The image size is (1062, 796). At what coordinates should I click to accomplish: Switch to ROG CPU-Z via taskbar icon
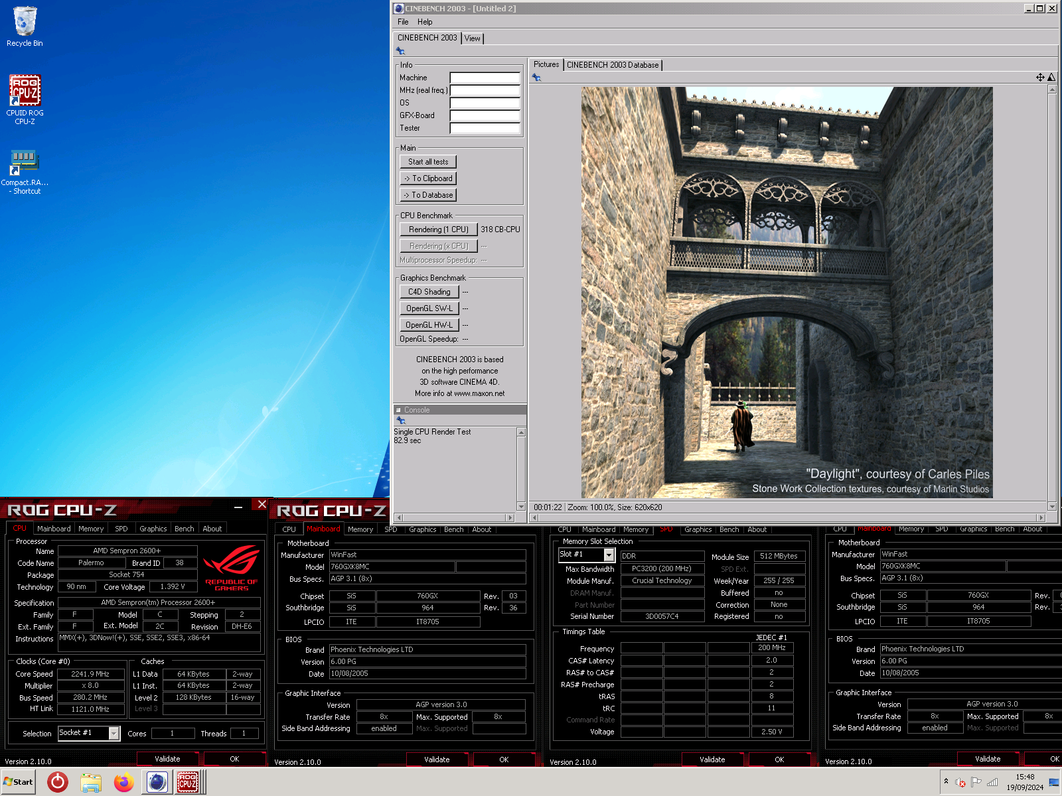(x=189, y=782)
